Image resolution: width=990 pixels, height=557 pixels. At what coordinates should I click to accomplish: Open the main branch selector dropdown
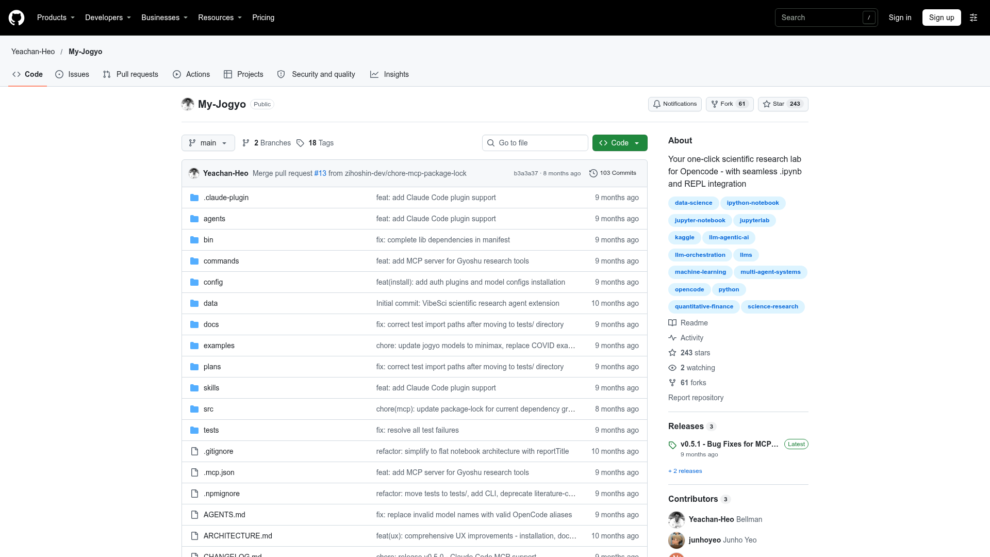(208, 143)
